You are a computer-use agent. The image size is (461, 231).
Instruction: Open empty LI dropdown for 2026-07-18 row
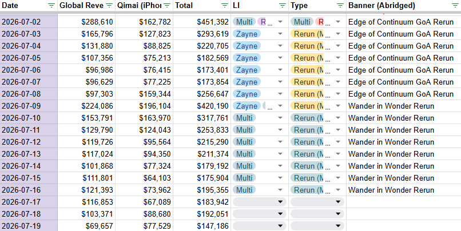260,214
